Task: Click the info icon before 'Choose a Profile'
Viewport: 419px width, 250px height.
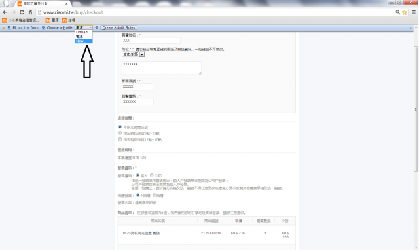Action: coord(43,27)
